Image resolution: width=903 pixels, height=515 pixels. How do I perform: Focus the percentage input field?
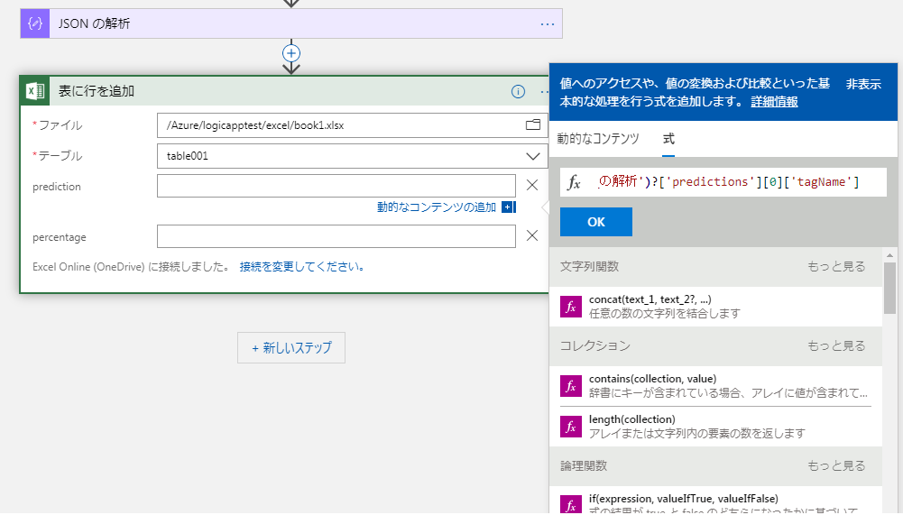pyautogui.click(x=336, y=236)
